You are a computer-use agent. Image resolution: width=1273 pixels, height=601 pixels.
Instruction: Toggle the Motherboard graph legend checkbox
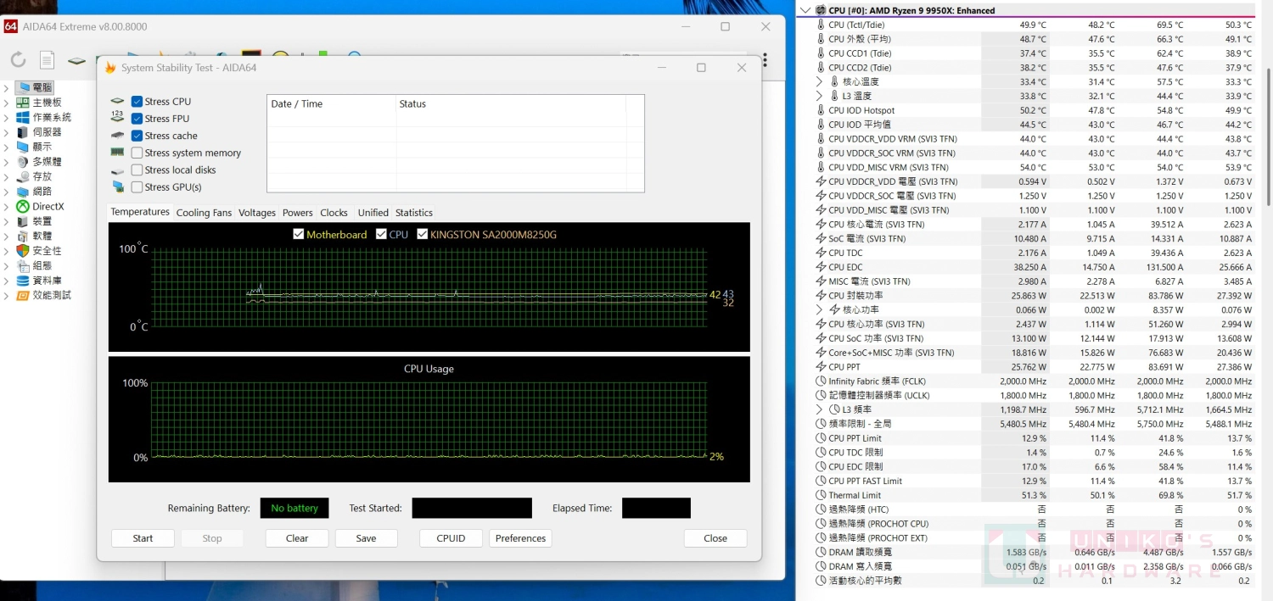[298, 235]
